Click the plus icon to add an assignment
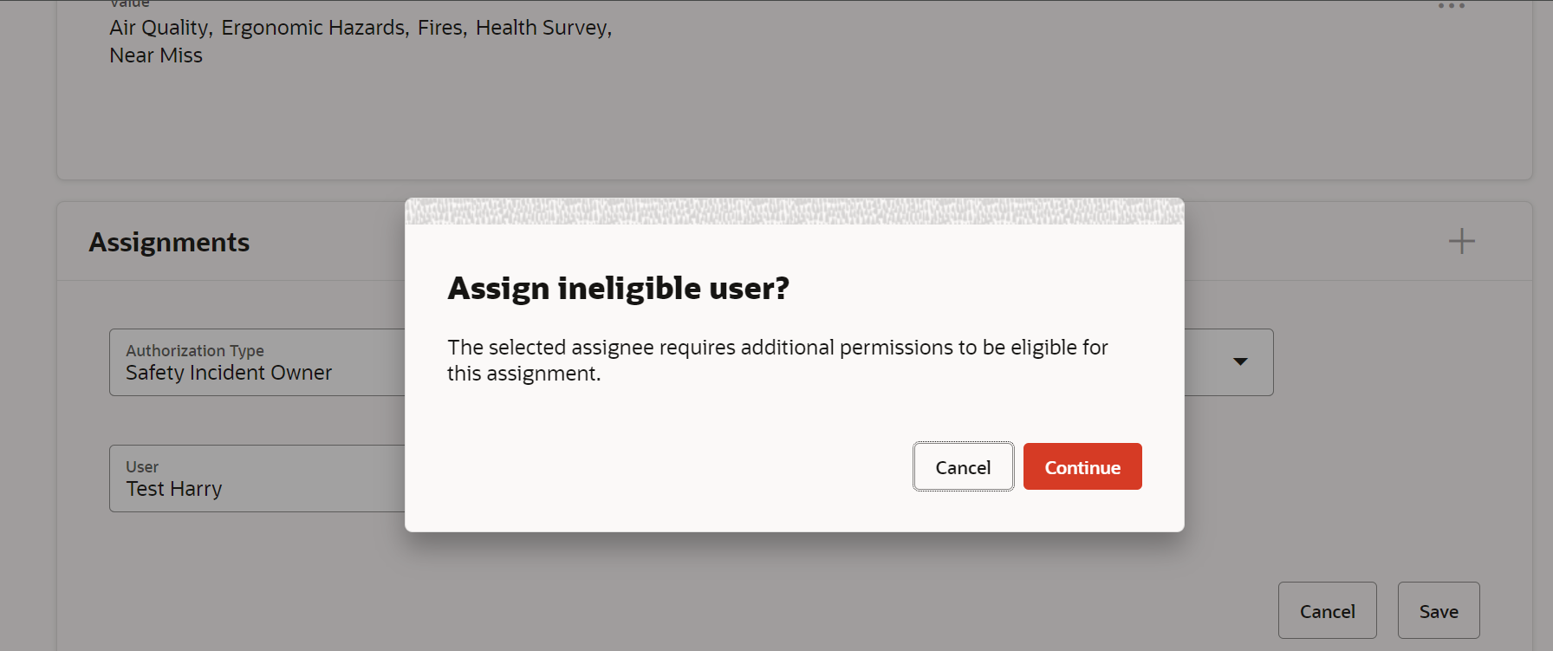 pyautogui.click(x=1462, y=241)
